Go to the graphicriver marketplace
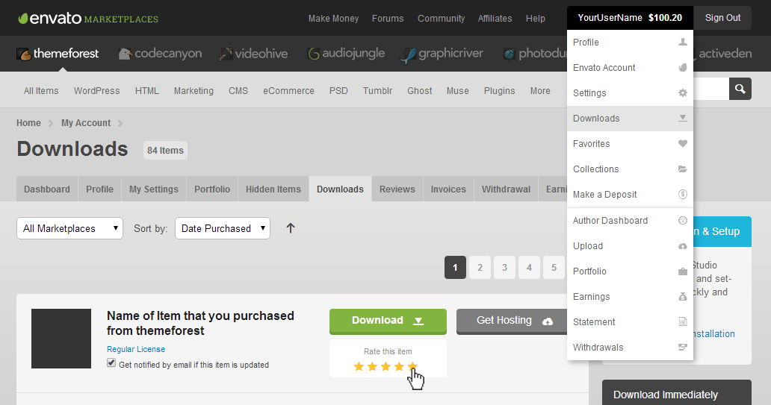The image size is (771, 405). pos(442,54)
